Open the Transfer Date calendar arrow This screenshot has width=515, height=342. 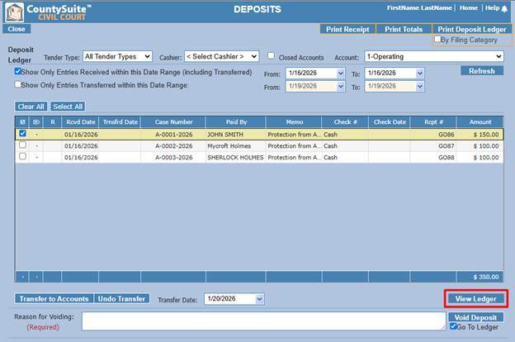[x=259, y=299]
